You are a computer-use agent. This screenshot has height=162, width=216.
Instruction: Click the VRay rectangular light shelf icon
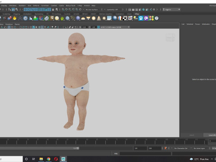(x=88, y=18)
